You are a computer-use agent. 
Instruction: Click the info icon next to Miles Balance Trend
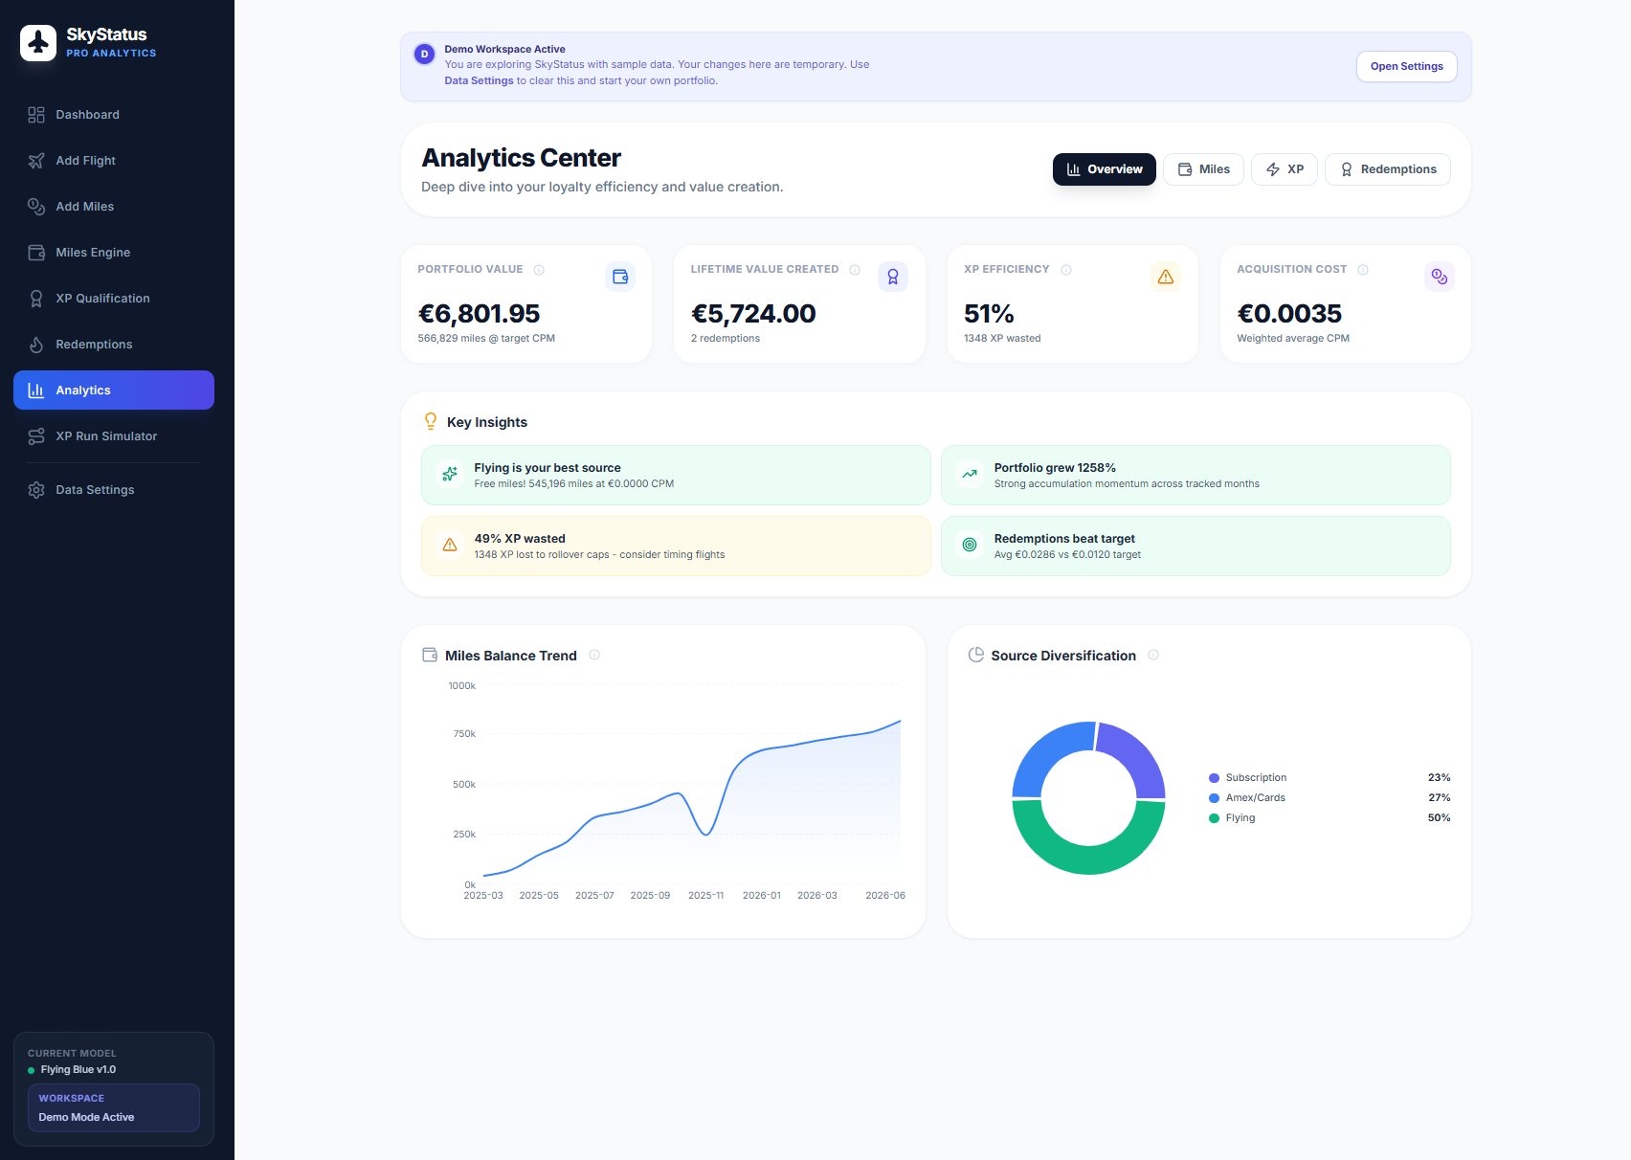pos(594,656)
